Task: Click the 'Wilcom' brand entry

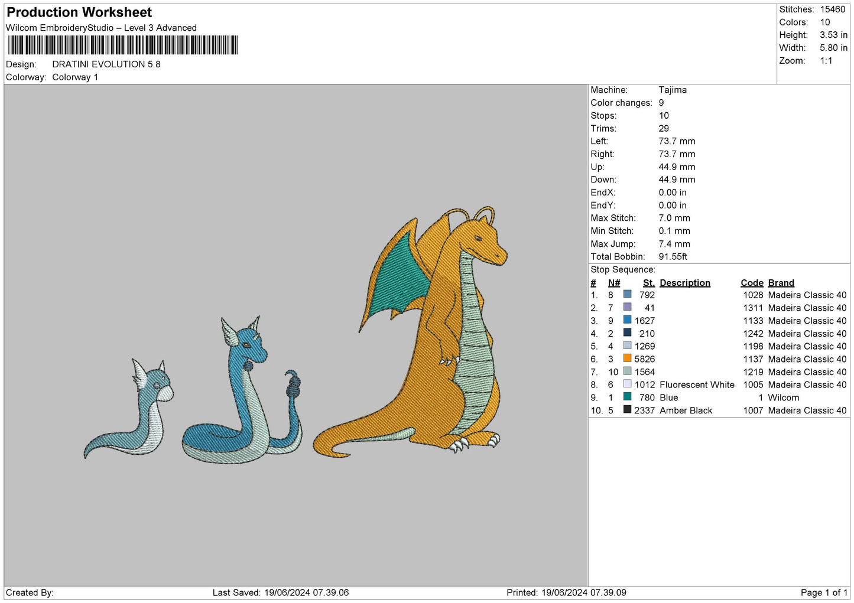Action: [x=783, y=398]
